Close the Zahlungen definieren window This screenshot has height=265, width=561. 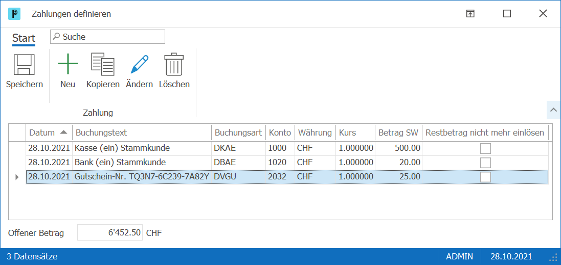[543, 14]
